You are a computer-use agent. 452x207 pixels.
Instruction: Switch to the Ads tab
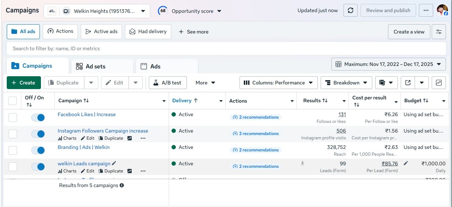(155, 66)
